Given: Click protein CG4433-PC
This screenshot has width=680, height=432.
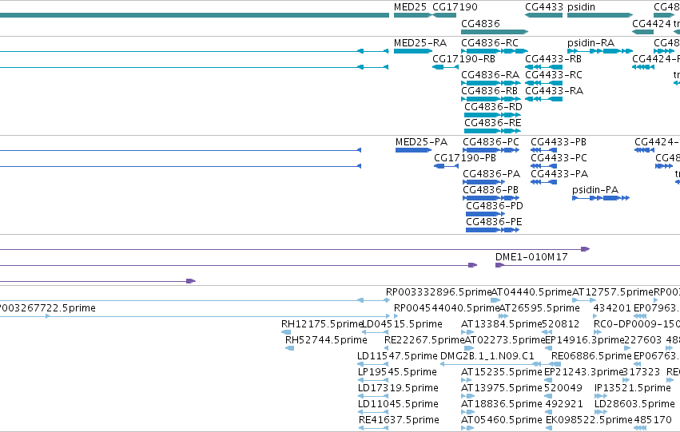Looking at the screenshot, I should [x=544, y=166].
